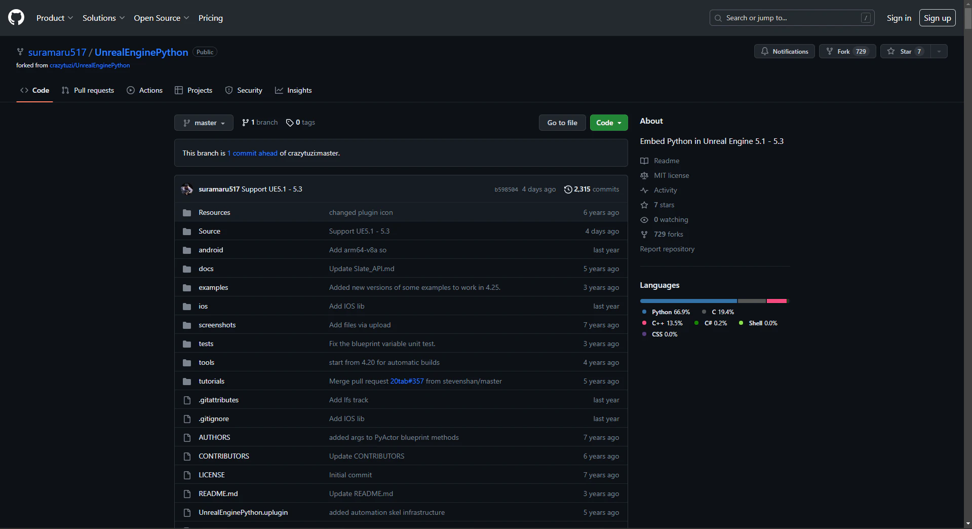The width and height of the screenshot is (972, 529).
Task: Open the UnrealEnginePython.uplugin file
Action: coord(243,513)
